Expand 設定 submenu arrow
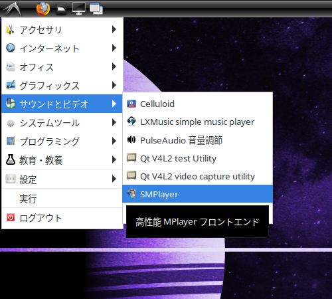Screen dimensions: 332x299 [x=114, y=179]
